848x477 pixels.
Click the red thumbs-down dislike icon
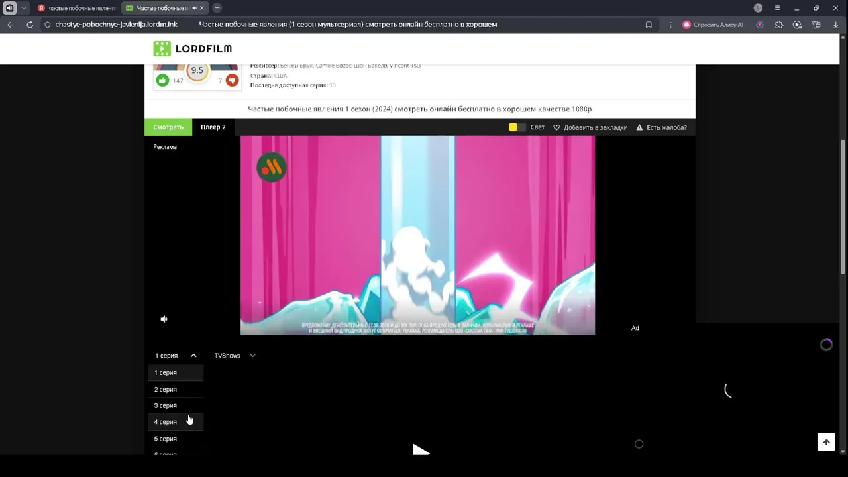pos(231,80)
